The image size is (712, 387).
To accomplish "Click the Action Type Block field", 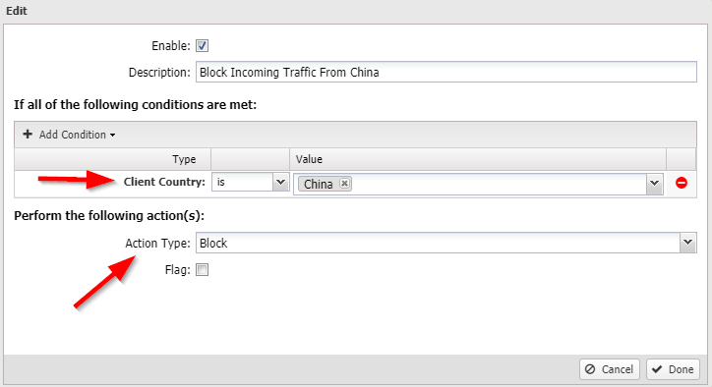I will [x=438, y=243].
